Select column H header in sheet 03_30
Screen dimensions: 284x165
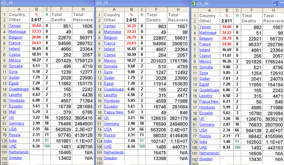point(273,10)
